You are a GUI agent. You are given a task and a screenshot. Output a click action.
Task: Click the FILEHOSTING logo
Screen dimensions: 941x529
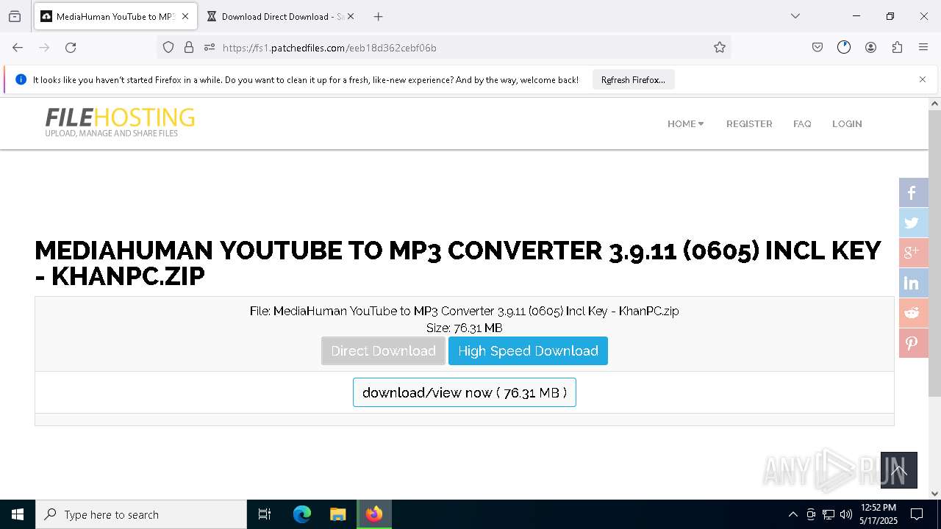(x=120, y=122)
